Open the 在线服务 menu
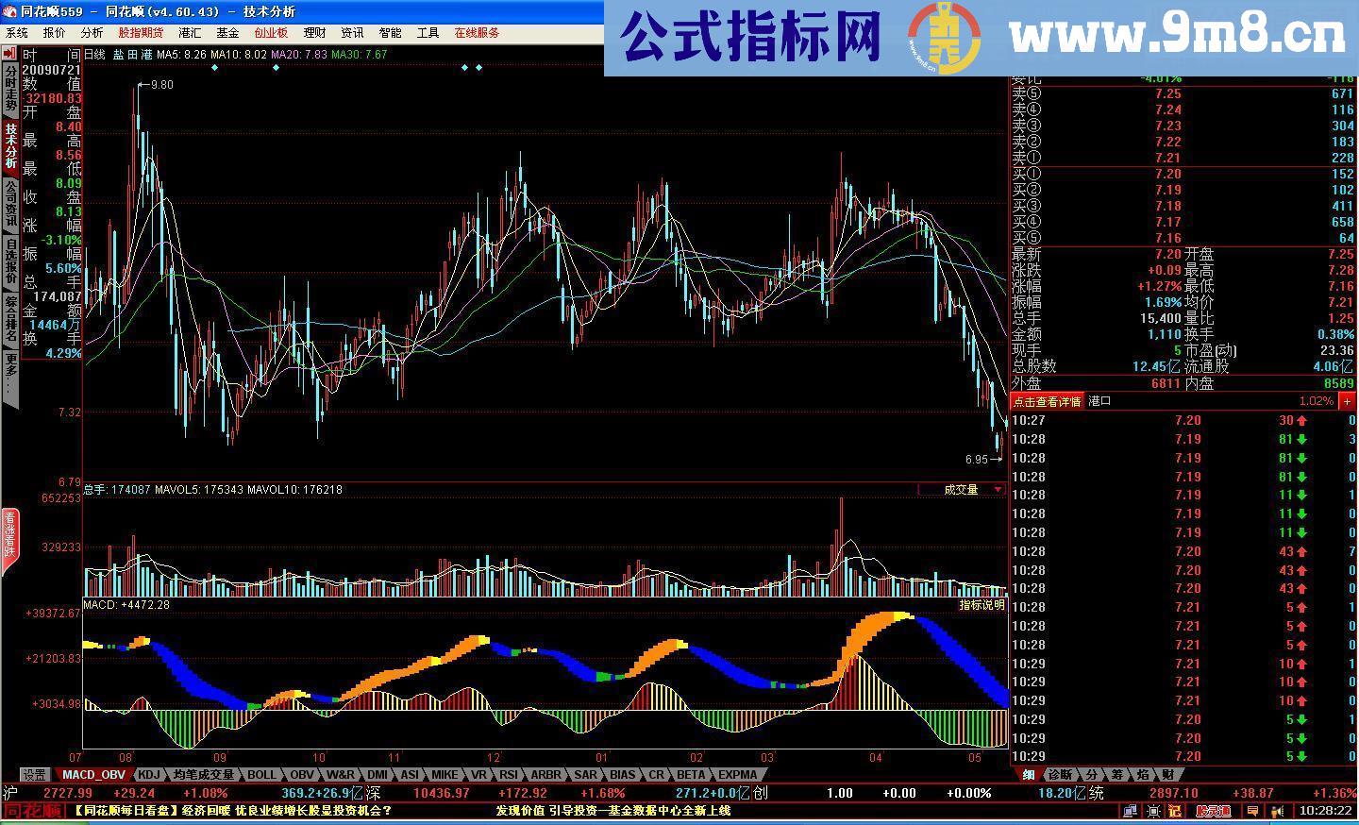Image resolution: width=1359 pixels, height=825 pixels. click(478, 33)
